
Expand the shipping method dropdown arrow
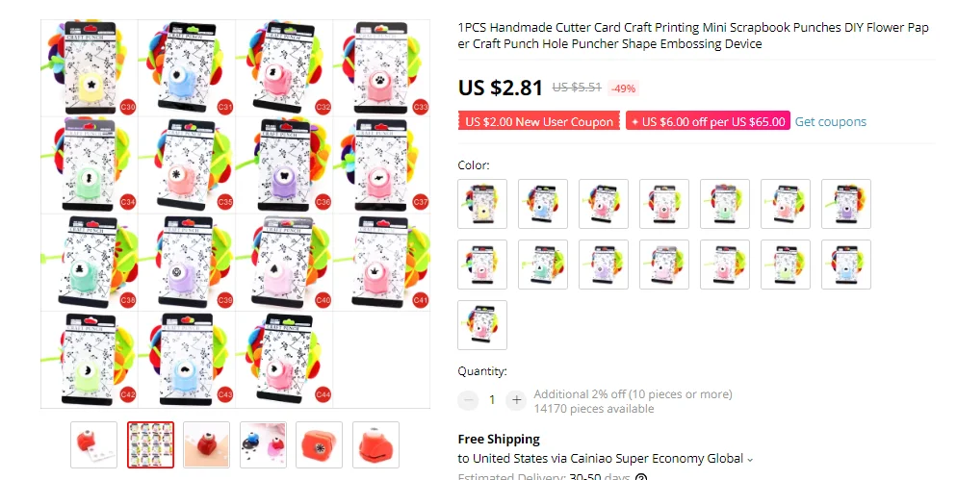(x=750, y=459)
